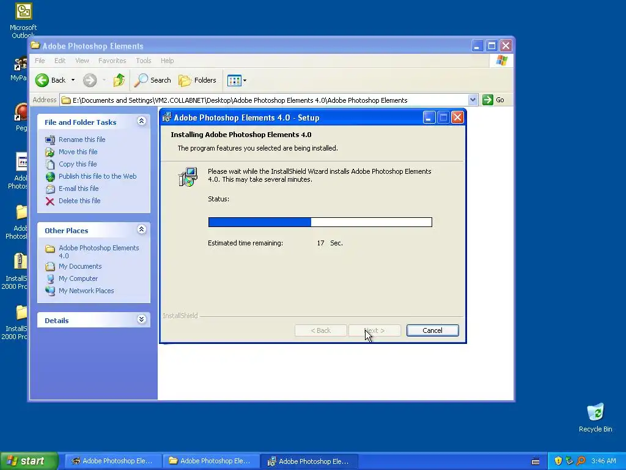The width and height of the screenshot is (626, 470).
Task: Click Delete this file link
Action: pyautogui.click(x=79, y=201)
